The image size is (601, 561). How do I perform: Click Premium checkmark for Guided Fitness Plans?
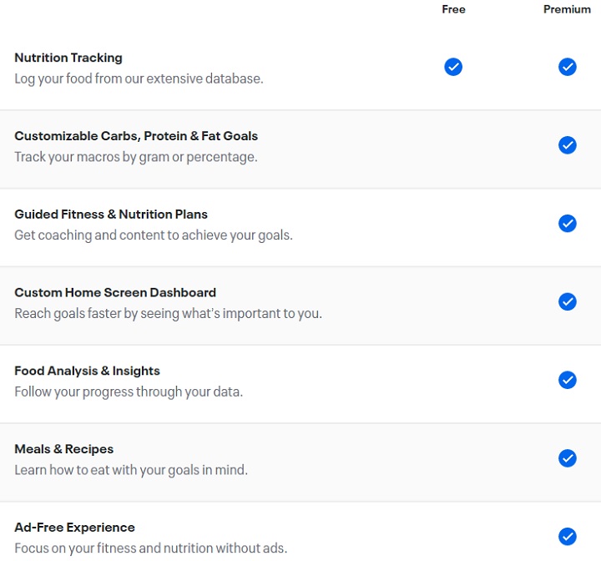pos(568,223)
